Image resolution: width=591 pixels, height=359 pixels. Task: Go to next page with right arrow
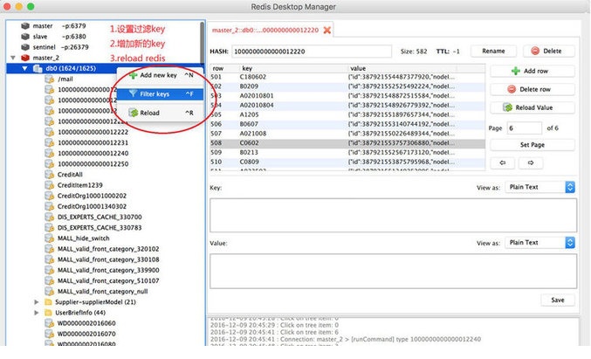530,163
